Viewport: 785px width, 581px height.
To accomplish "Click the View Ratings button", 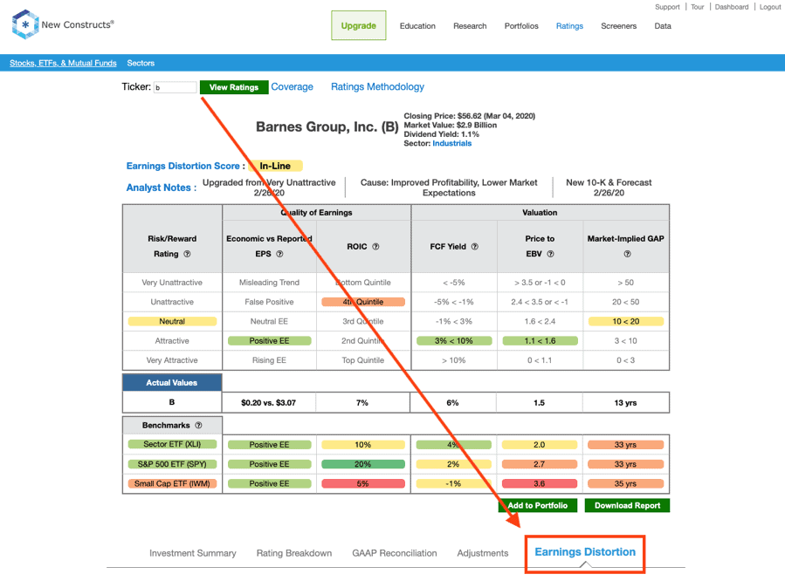I will point(234,87).
